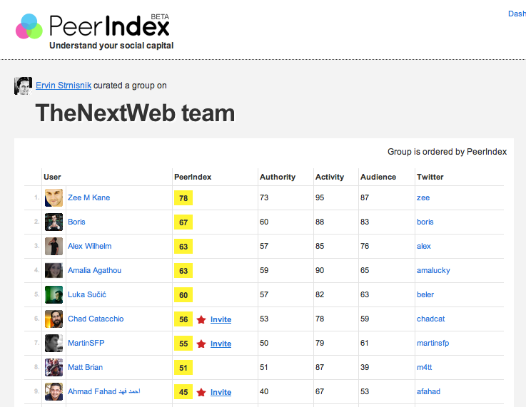The image size is (526, 407).
Task: Click the red star next to MartinSFP
Action: tap(201, 344)
